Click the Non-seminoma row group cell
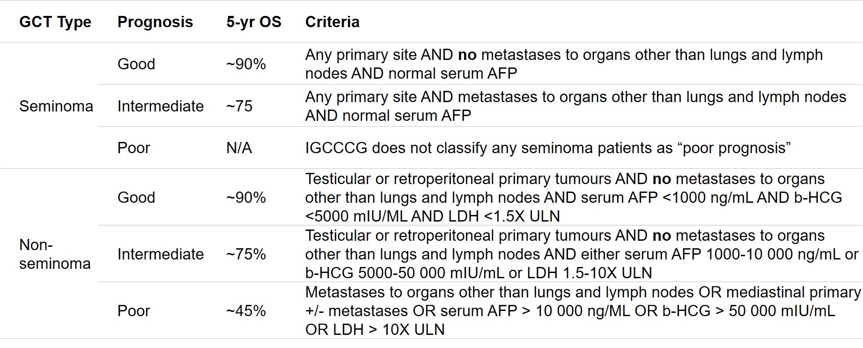This screenshot has height=348, width=863. click(x=55, y=254)
